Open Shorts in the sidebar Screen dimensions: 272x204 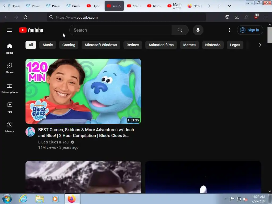pos(10,68)
